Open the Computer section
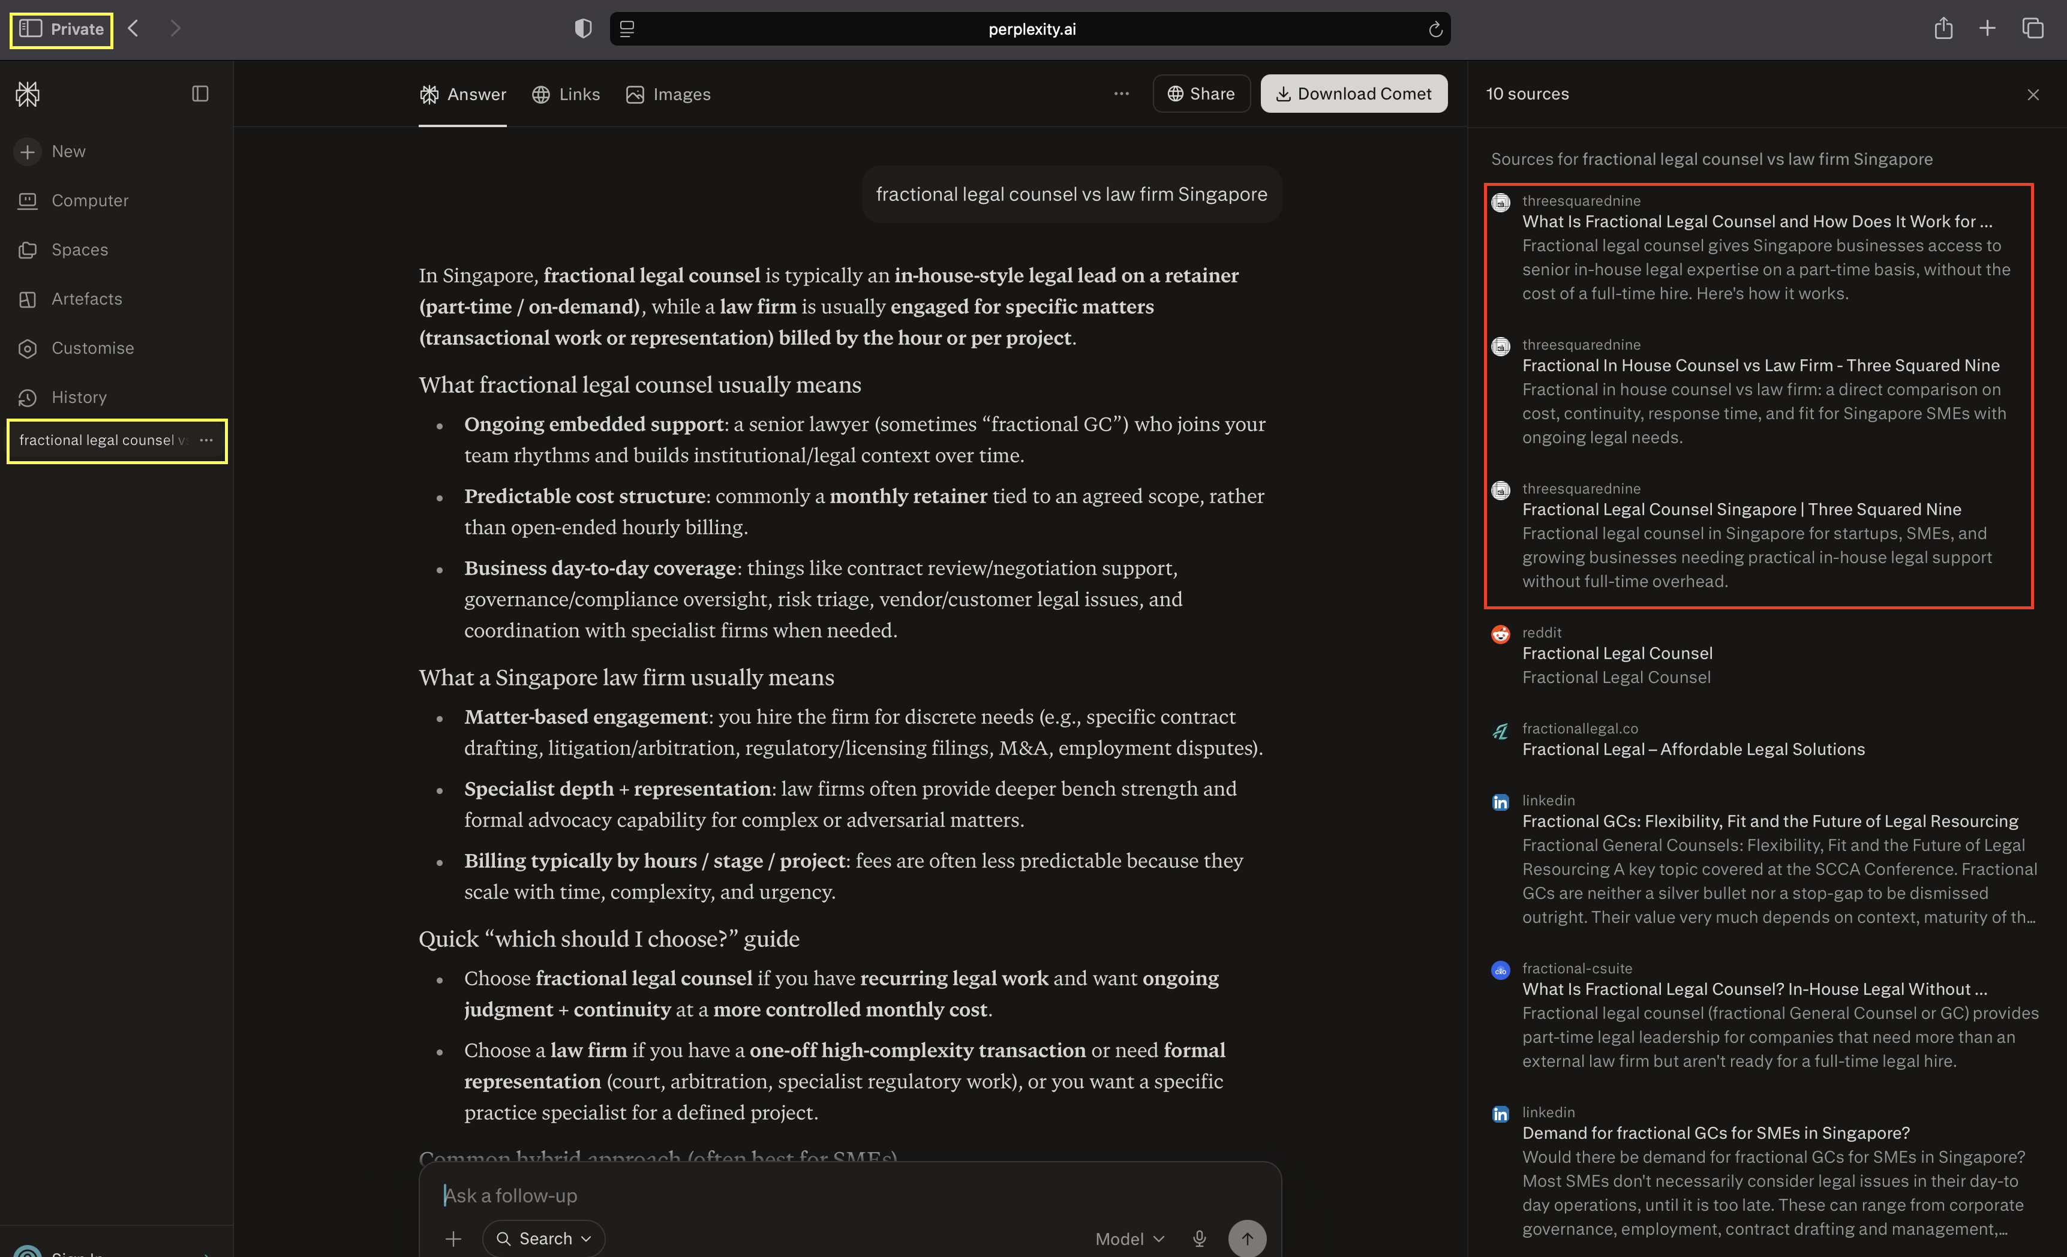Screen dimensions: 2067x1257 point(73,200)
